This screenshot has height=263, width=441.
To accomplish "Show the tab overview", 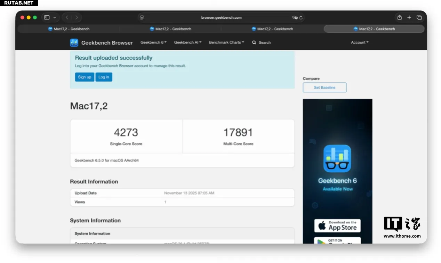I will (x=419, y=17).
